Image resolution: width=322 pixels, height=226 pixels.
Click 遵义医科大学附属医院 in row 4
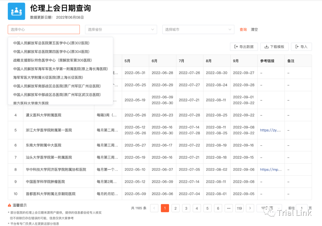pos(44,115)
